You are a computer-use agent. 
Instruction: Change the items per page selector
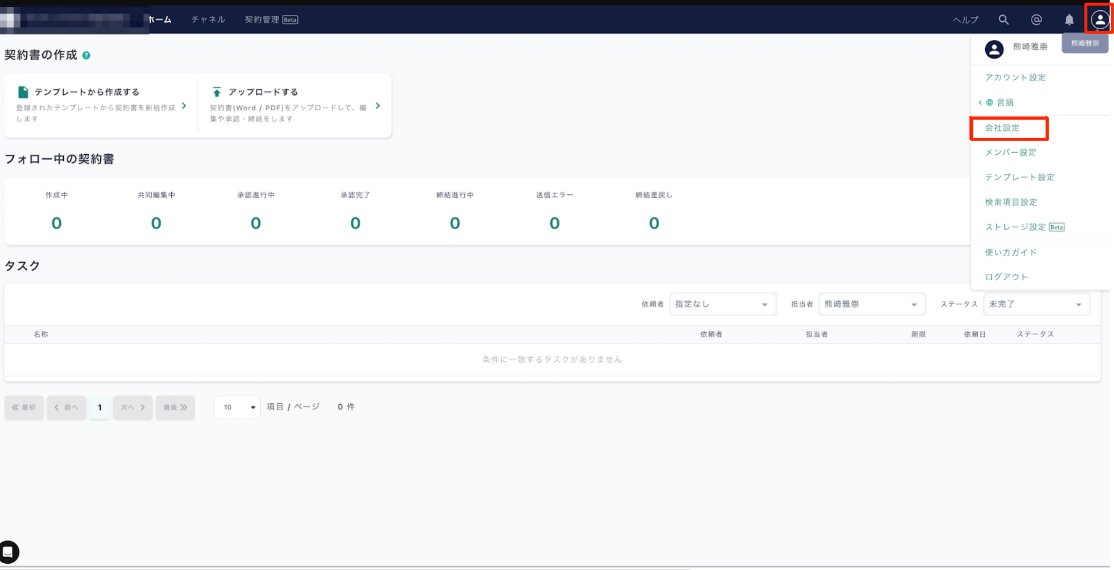pyautogui.click(x=237, y=407)
